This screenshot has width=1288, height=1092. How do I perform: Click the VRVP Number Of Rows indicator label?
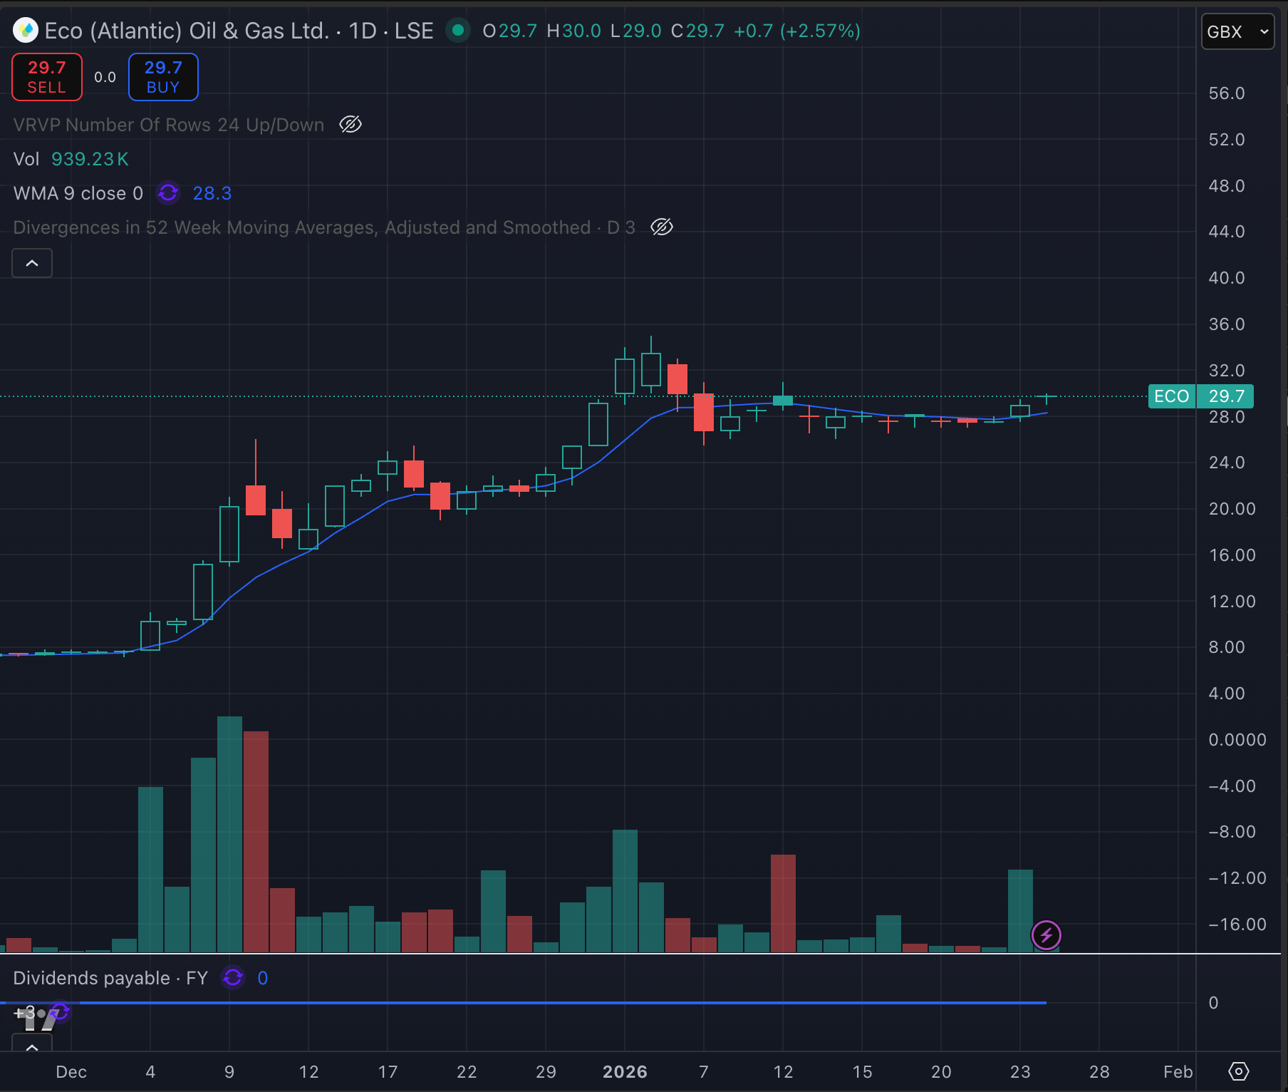tap(168, 125)
